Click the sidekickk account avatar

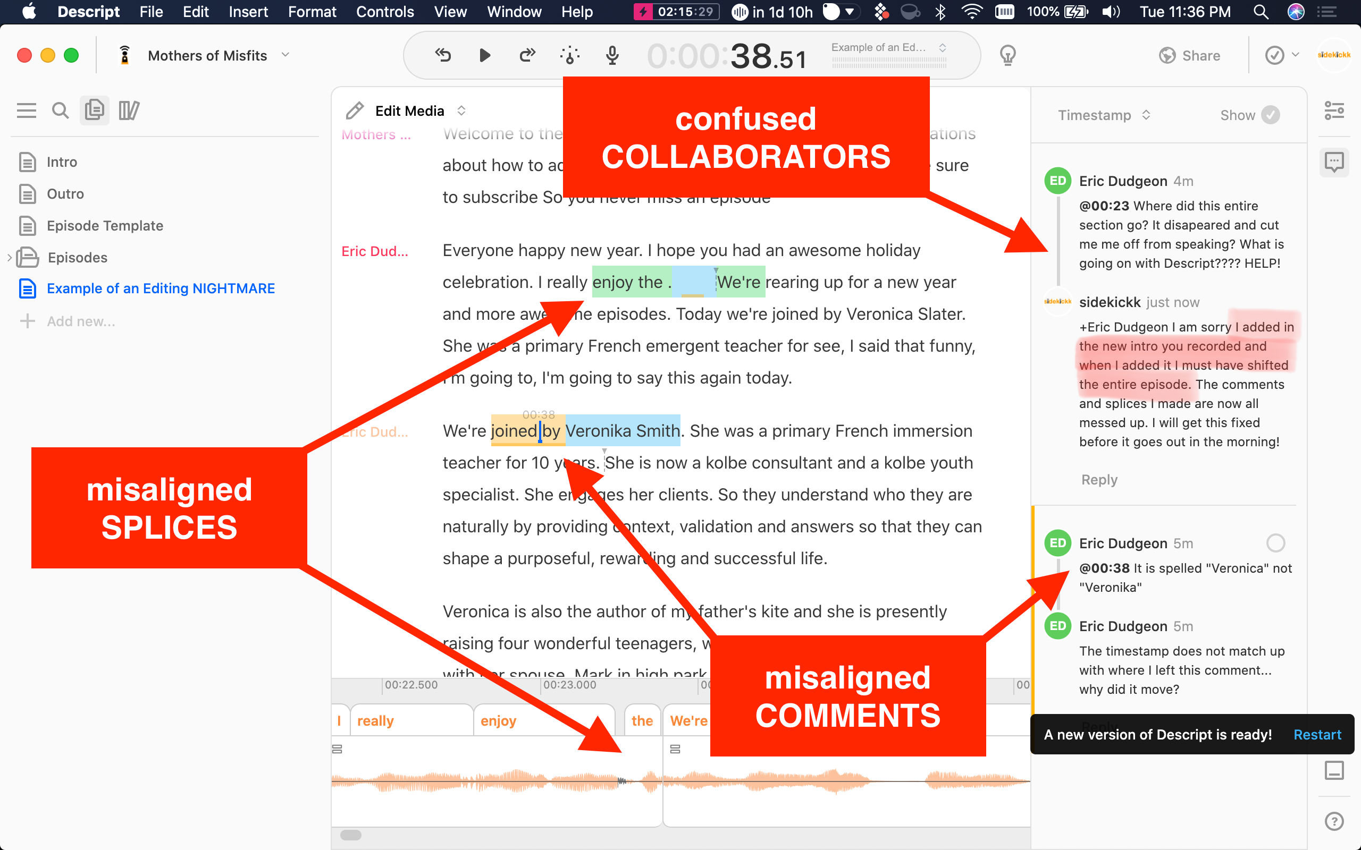[1333, 55]
